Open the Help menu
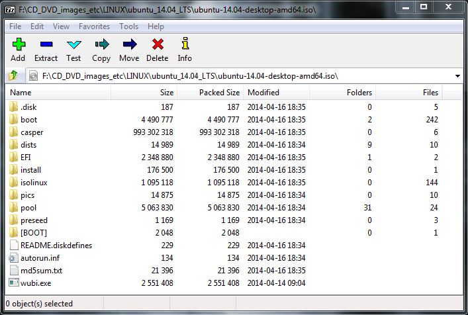The width and height of the screenshot is (468, 315). click(x=156, y=26)
